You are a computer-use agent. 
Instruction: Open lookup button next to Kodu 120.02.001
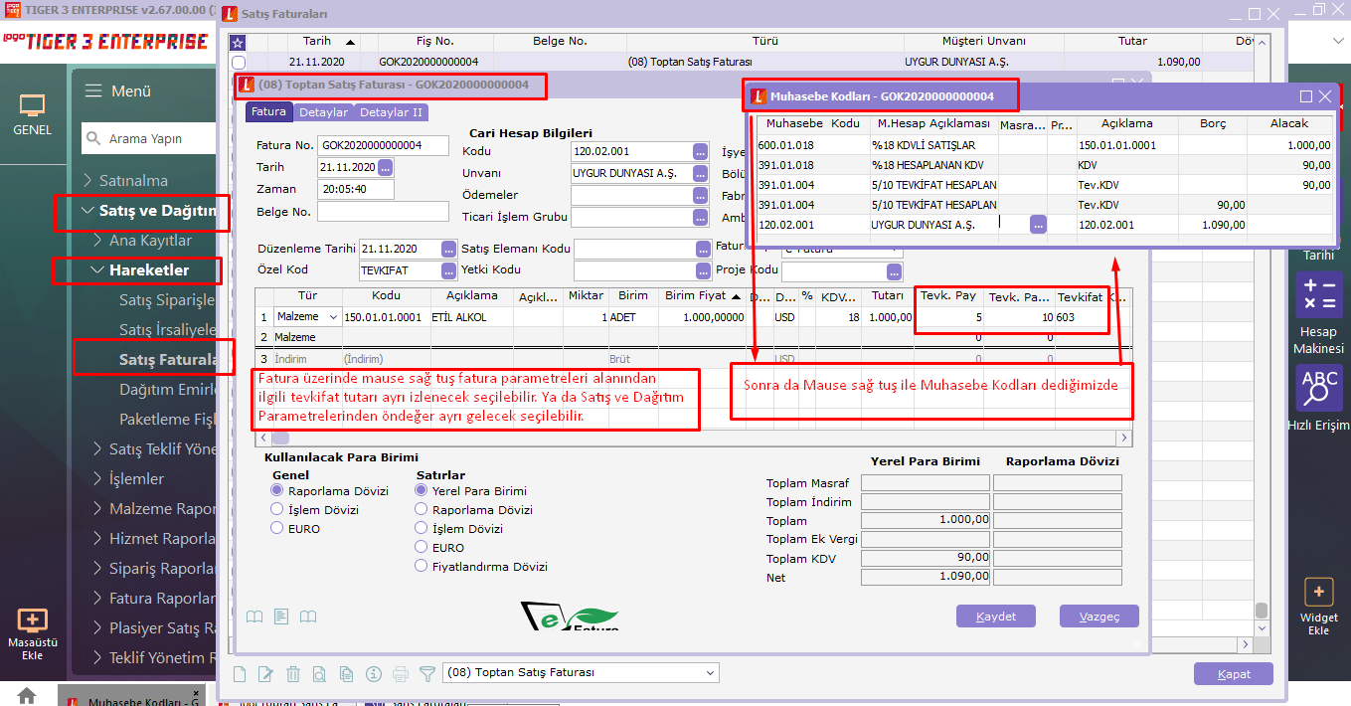tap(701, 152)
